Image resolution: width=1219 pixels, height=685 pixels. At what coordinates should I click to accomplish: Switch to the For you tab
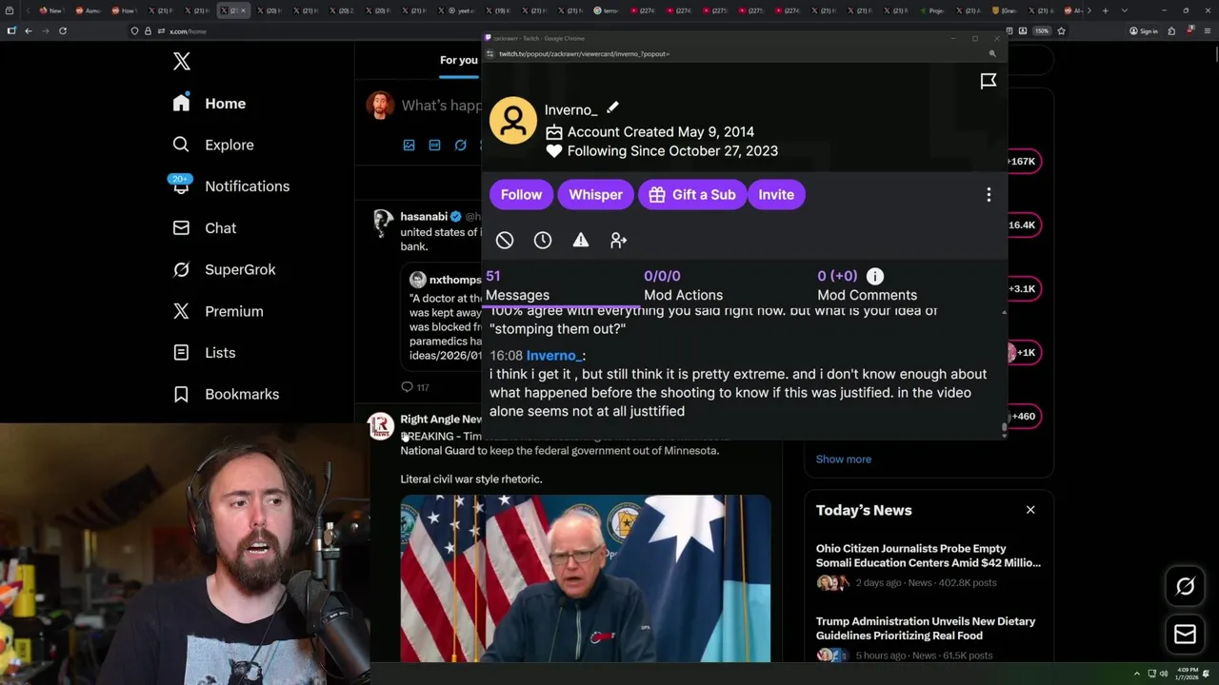(458, 60)
